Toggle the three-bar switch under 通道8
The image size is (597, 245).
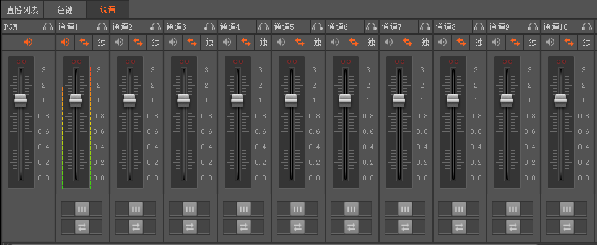point(459,209)
